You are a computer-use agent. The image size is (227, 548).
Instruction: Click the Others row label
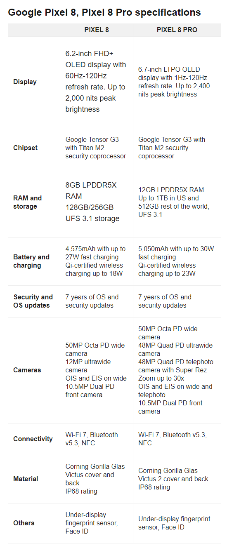coord(24,523)
